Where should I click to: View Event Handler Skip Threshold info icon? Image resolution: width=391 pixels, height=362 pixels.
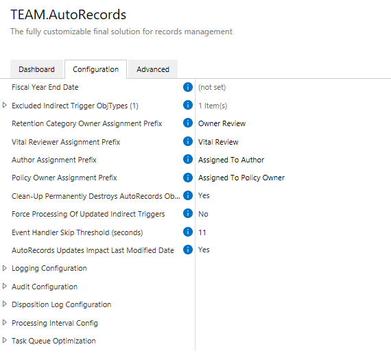click(188, 232)
